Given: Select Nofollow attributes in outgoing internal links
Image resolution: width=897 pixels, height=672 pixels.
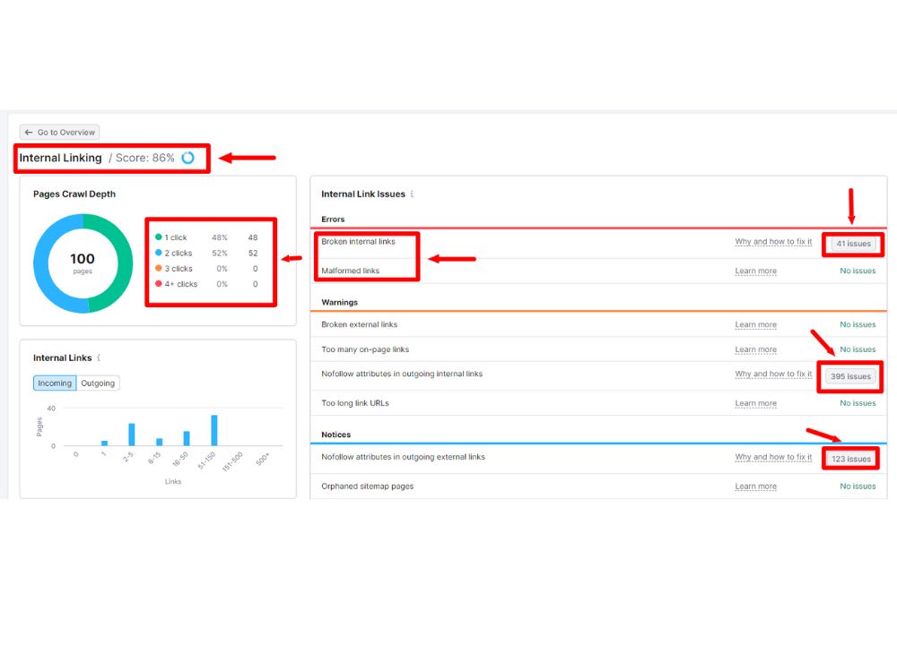Looking at the screenshot, I should [x=402, y=374].
